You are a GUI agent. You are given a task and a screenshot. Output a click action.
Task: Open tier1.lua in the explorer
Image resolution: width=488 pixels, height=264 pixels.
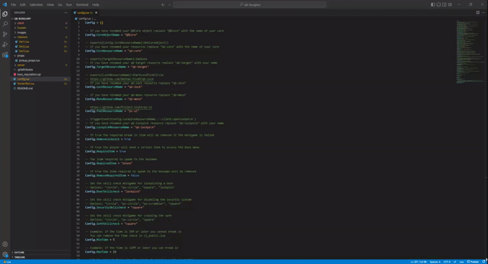[41, 42]
